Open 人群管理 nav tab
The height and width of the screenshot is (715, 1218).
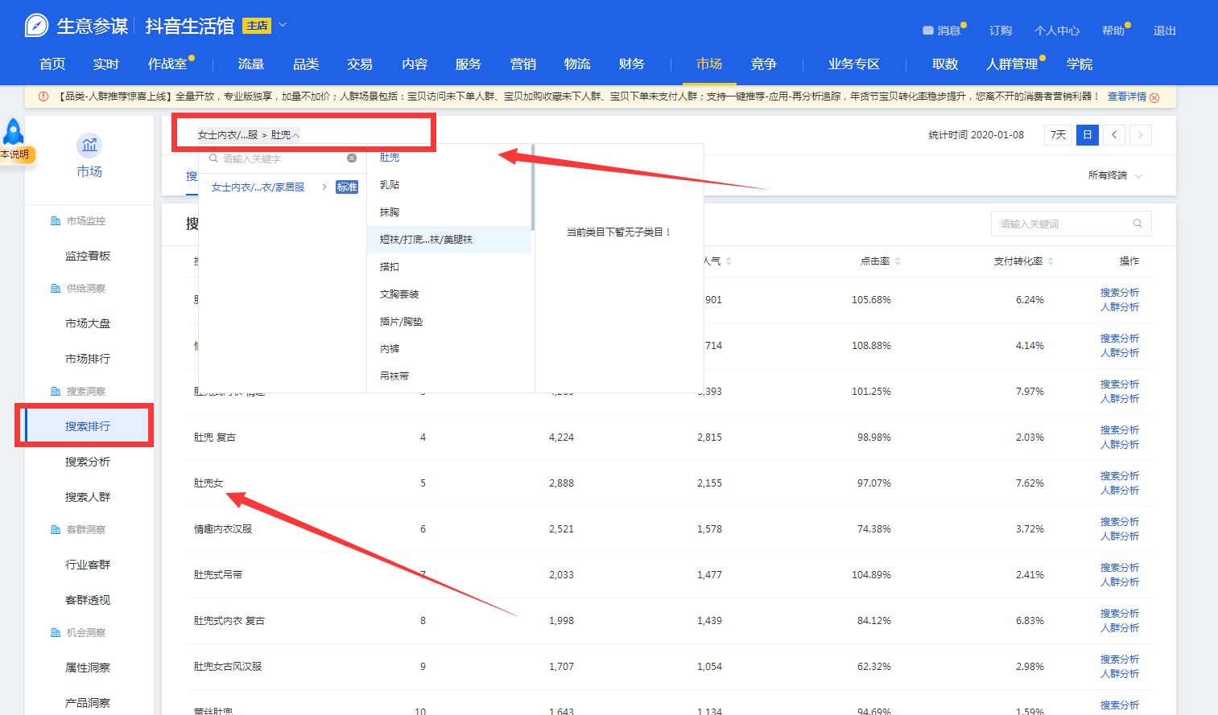1012,64
